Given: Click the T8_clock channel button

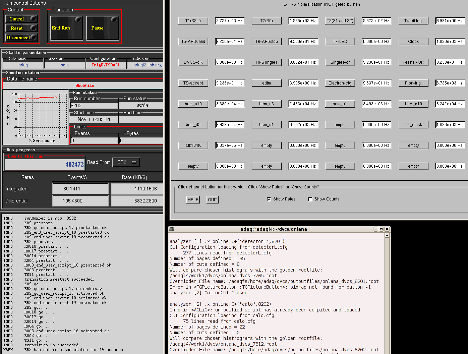Looking at the screenshot, I should (x=413, y=125).
